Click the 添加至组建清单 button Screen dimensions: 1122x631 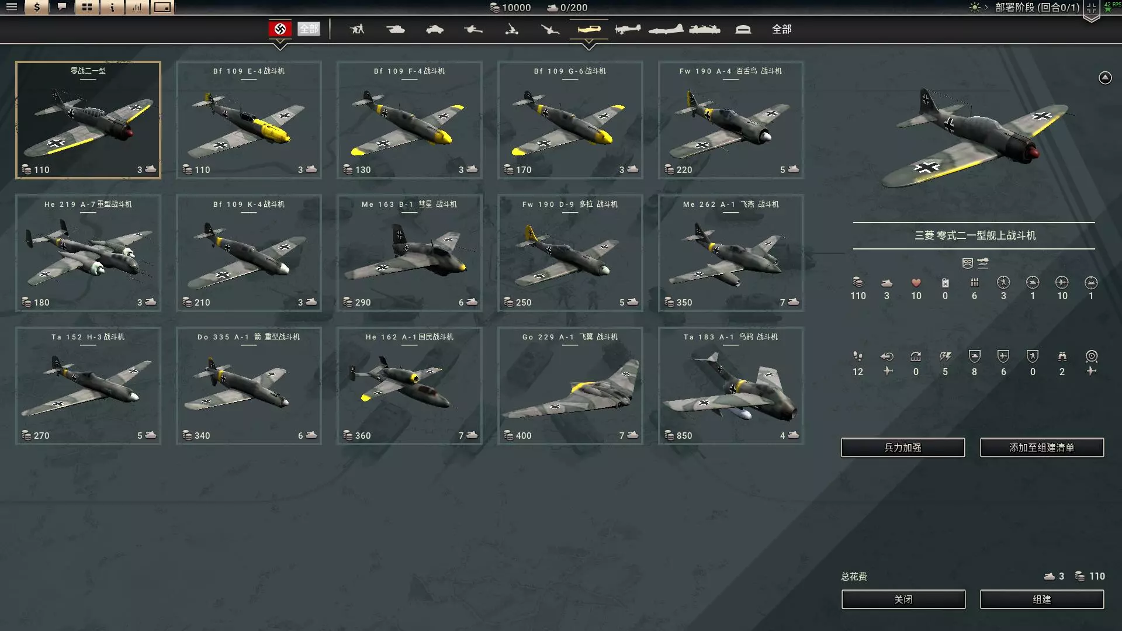click(1041, 448)
